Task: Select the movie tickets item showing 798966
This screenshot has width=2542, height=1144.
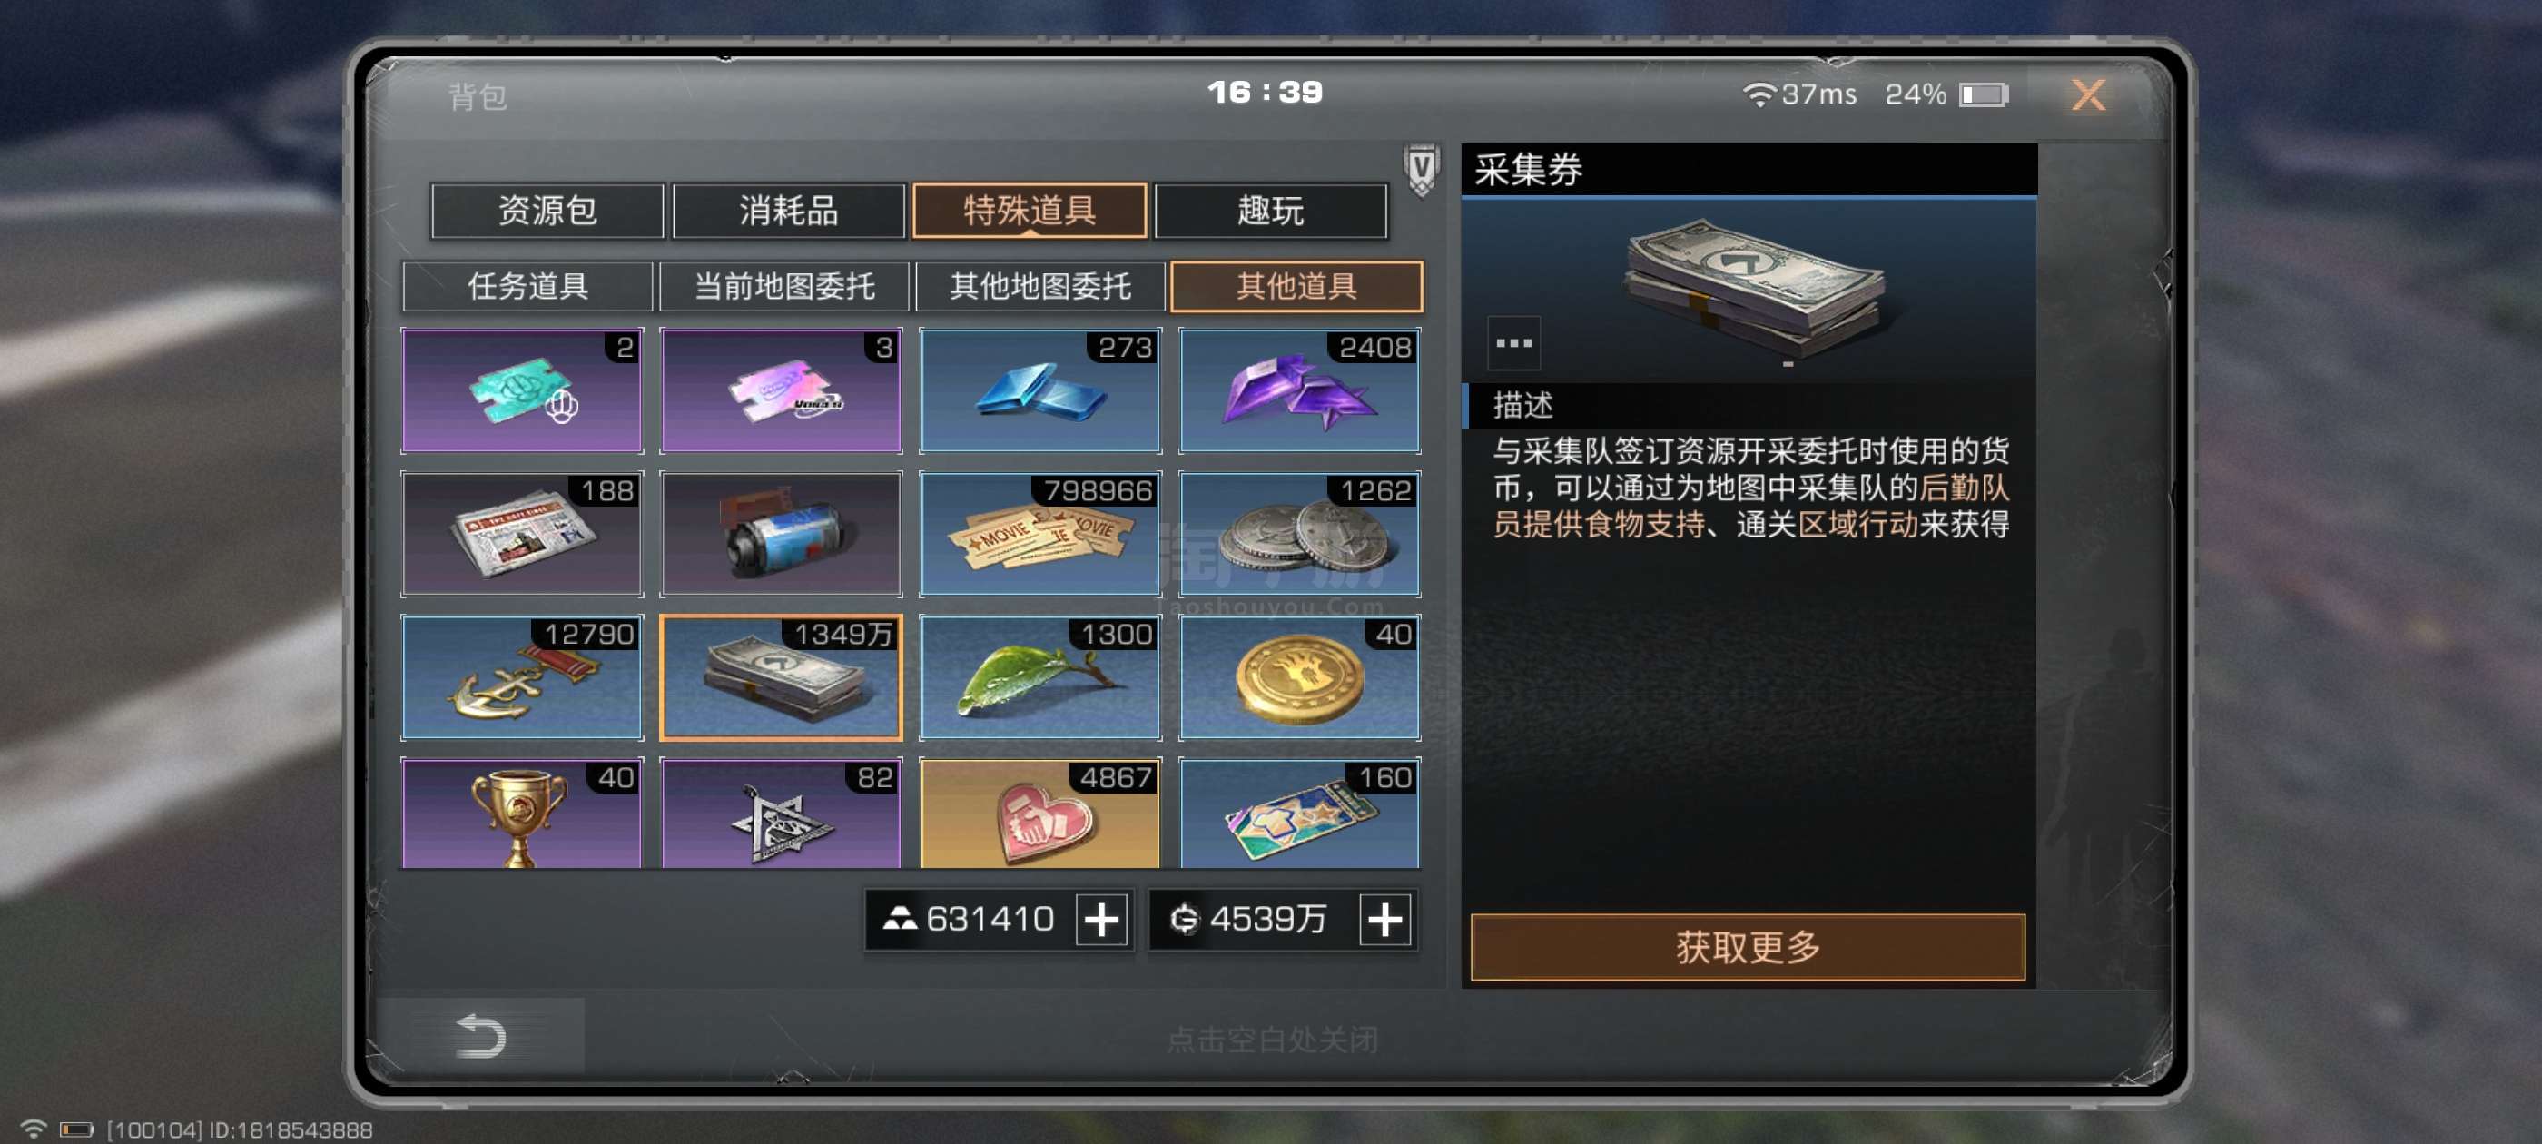Action: coord(1040,534)
